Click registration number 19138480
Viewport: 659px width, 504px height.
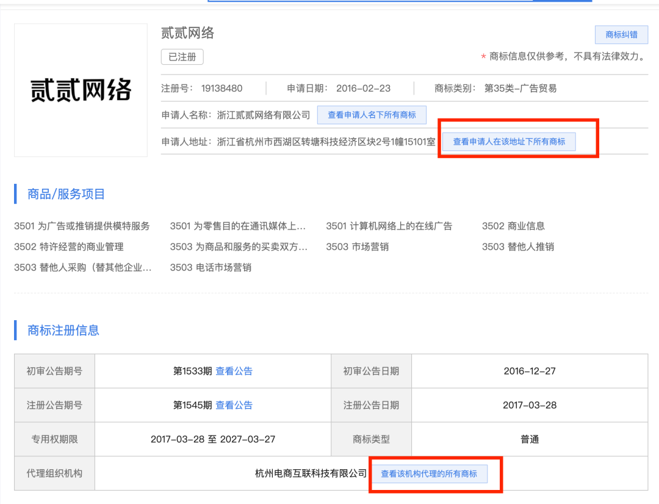point(222,89)
